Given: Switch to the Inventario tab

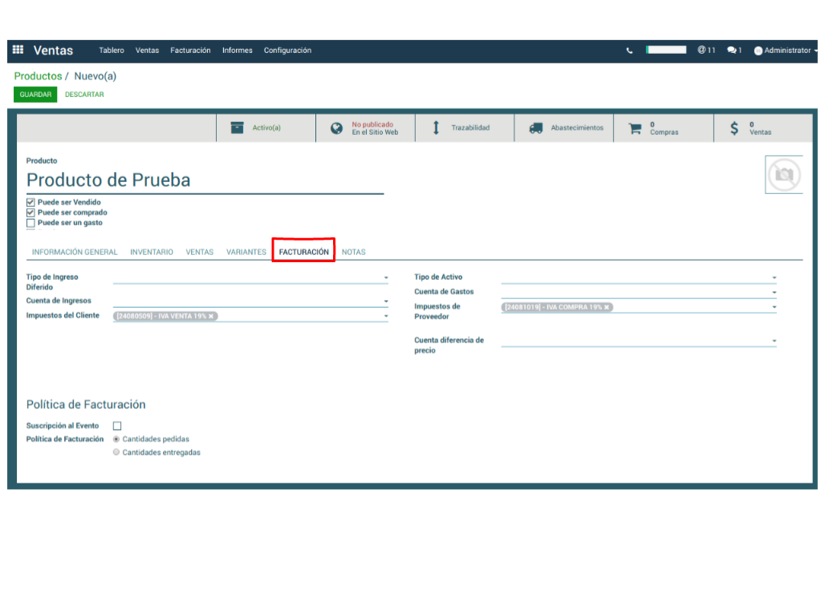Looking at the screenshot, I should coord(152,252).
